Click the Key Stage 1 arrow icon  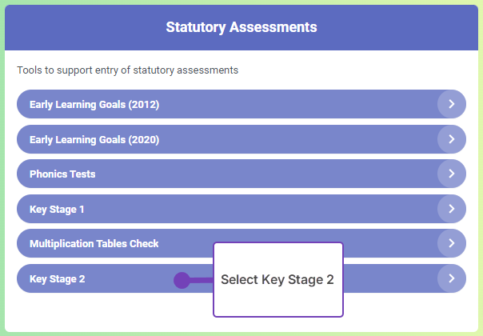coord(452,209)
